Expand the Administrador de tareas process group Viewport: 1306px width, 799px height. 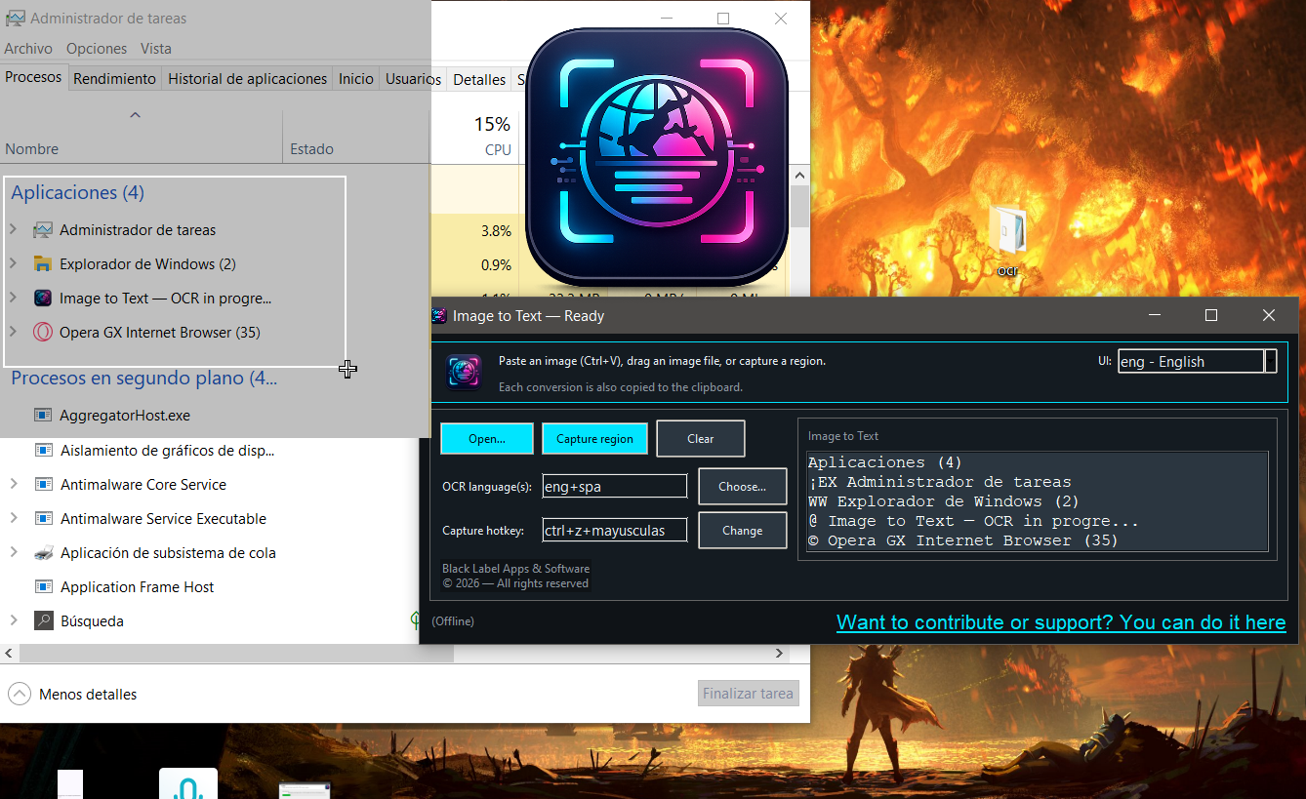13,229
